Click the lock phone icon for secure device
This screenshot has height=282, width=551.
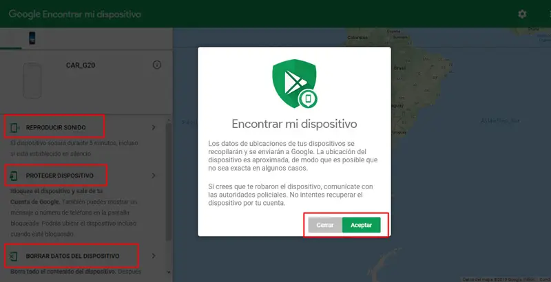pyautogui.click(x=14, y=175)
